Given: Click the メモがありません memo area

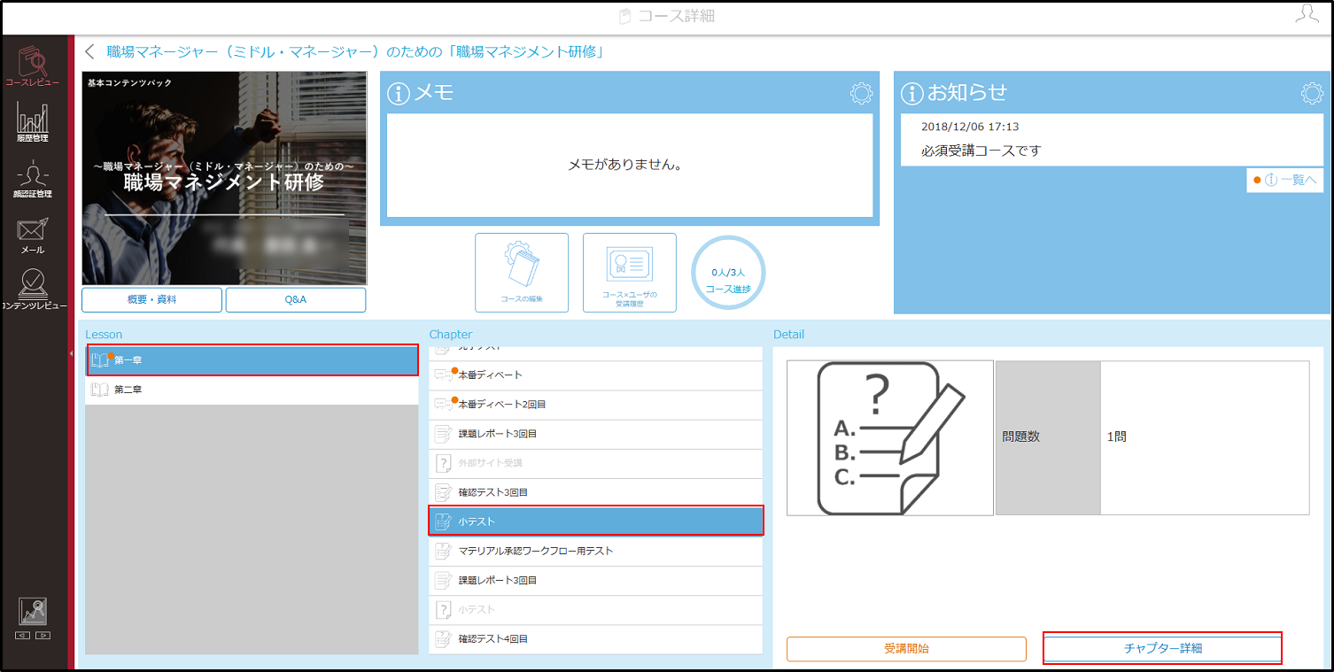Looking at the screenshot, I should tap(630, 166).
